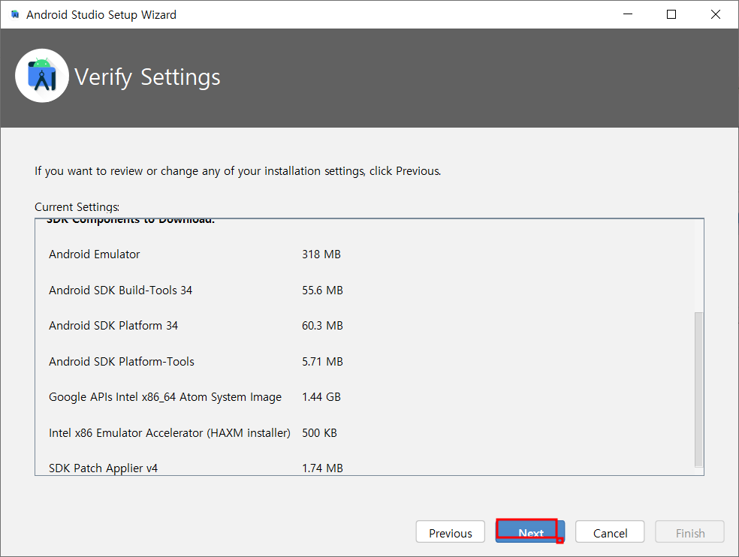Select the 5.71 MB size value

tap(322, 361)
